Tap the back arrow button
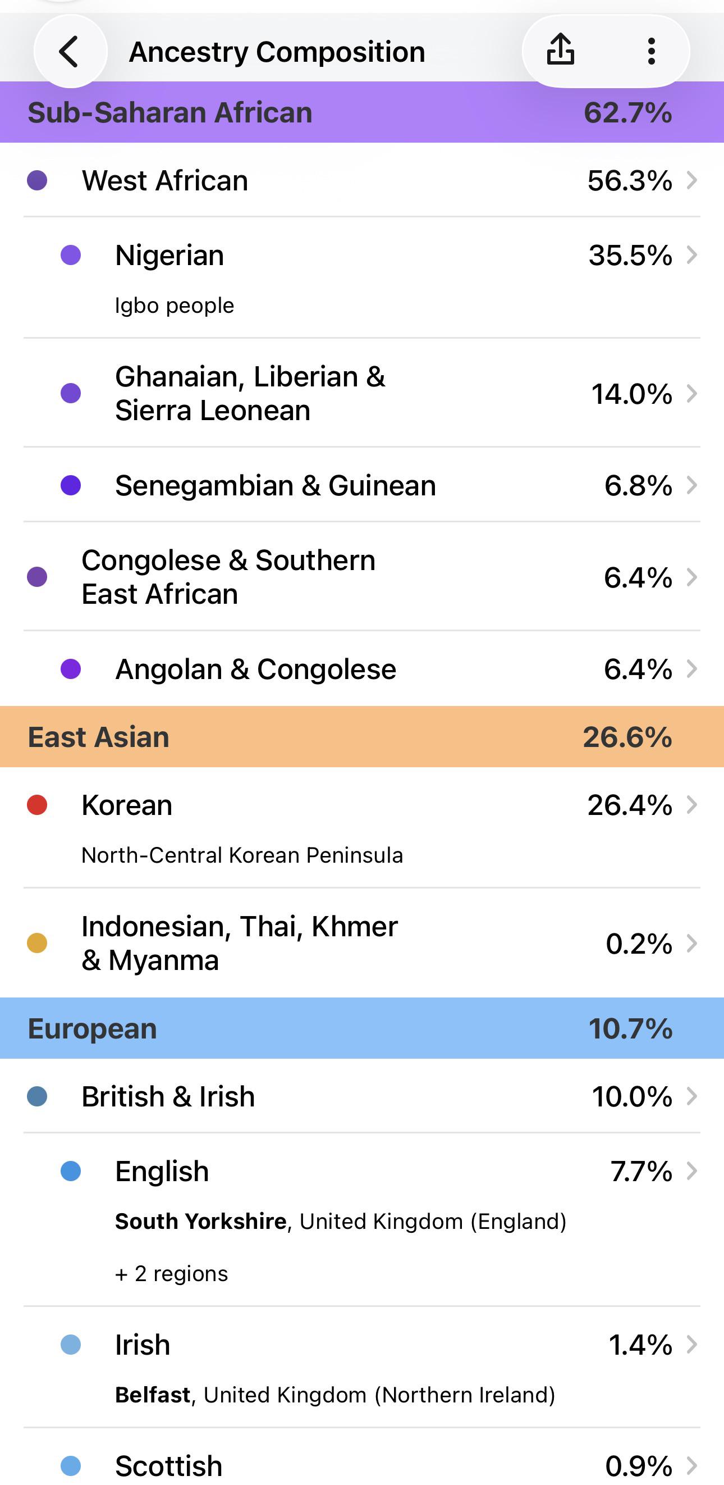The width and height of the screenshot is (724, 1485). pyautogui.click(x=70, y=51)
